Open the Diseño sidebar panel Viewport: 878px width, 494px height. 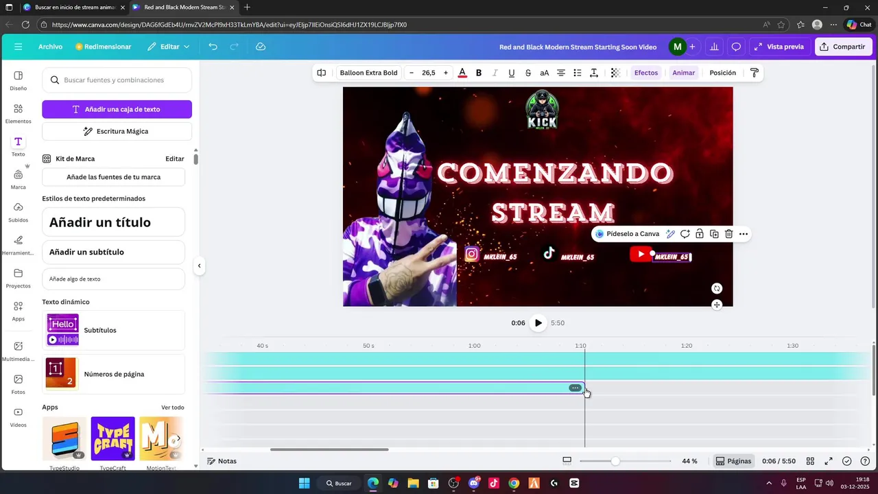tap(19, 80)
